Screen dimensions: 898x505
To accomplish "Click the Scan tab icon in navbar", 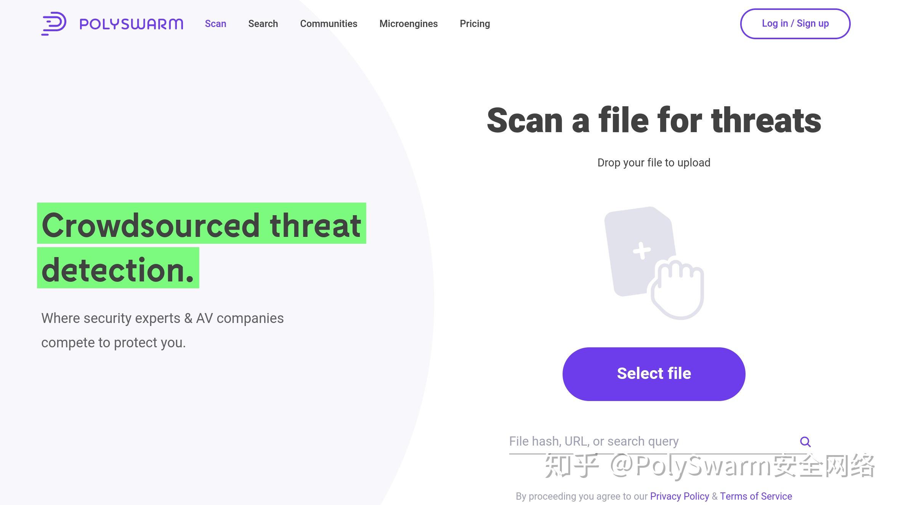I will point(215,24).
